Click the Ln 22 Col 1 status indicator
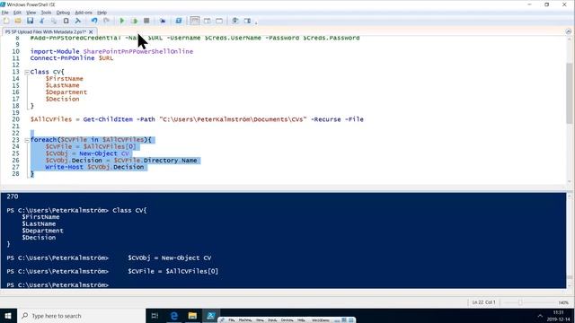 click(483, 302)
